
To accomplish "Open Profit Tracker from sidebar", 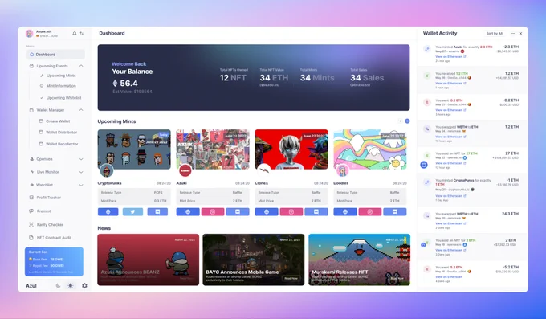I will point(49,198).
